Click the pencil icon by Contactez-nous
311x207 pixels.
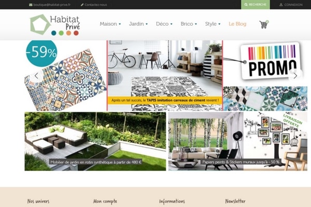click(x=82, y=5)
